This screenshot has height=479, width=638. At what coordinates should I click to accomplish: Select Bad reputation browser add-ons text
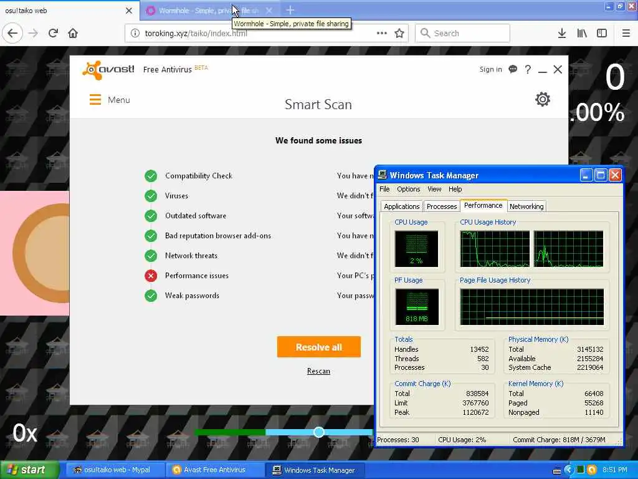tap(218, 236)
